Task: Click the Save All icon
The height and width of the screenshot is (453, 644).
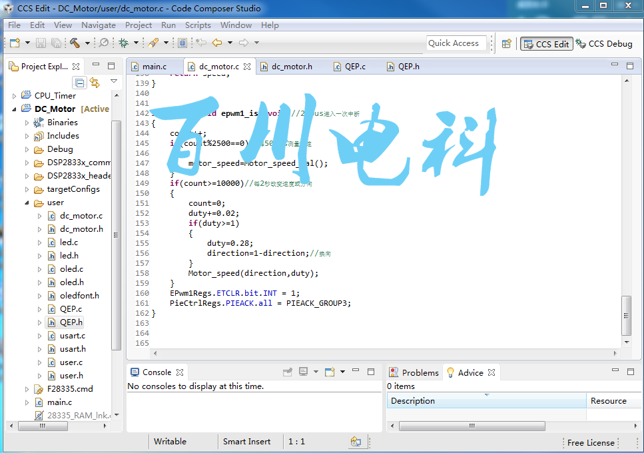Action: [56, 43]
